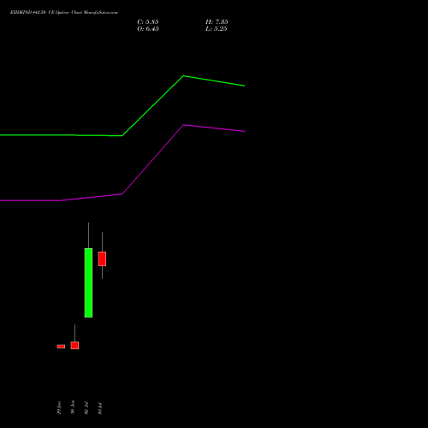The image size is (428, 428).
Task: Click the chart title text at top left
Action: pyautogui.click(x=64, y=13)
